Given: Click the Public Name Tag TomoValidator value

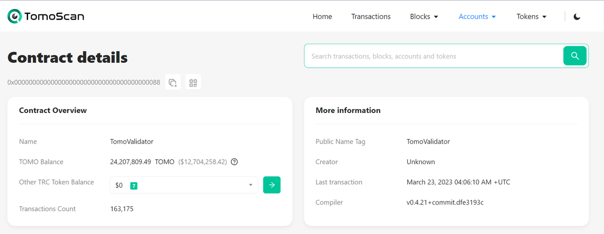Looking at the screenshot, I should [x=428, y=142].
